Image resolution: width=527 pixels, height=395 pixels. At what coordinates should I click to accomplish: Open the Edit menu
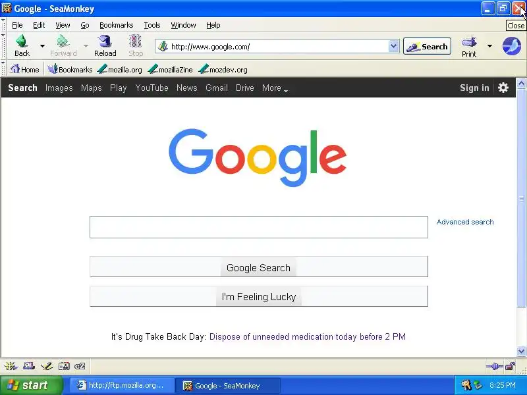coord(39,25)
